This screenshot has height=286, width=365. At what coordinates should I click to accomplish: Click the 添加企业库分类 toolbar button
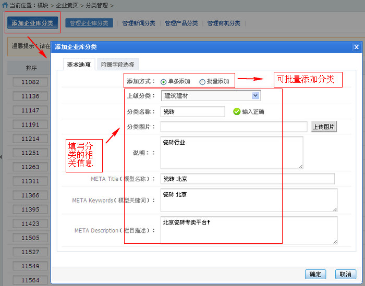pyautogui.click(x=32, y=23)
